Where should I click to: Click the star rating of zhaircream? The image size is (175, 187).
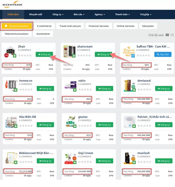click(x=84, y=55)
